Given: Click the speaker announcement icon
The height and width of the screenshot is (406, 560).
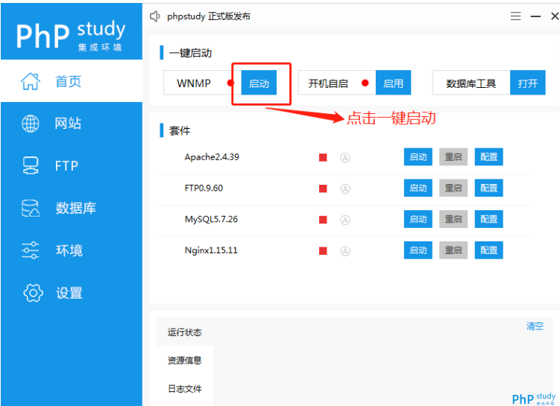Looking at the screenshot, I should (x=154, y=16).
